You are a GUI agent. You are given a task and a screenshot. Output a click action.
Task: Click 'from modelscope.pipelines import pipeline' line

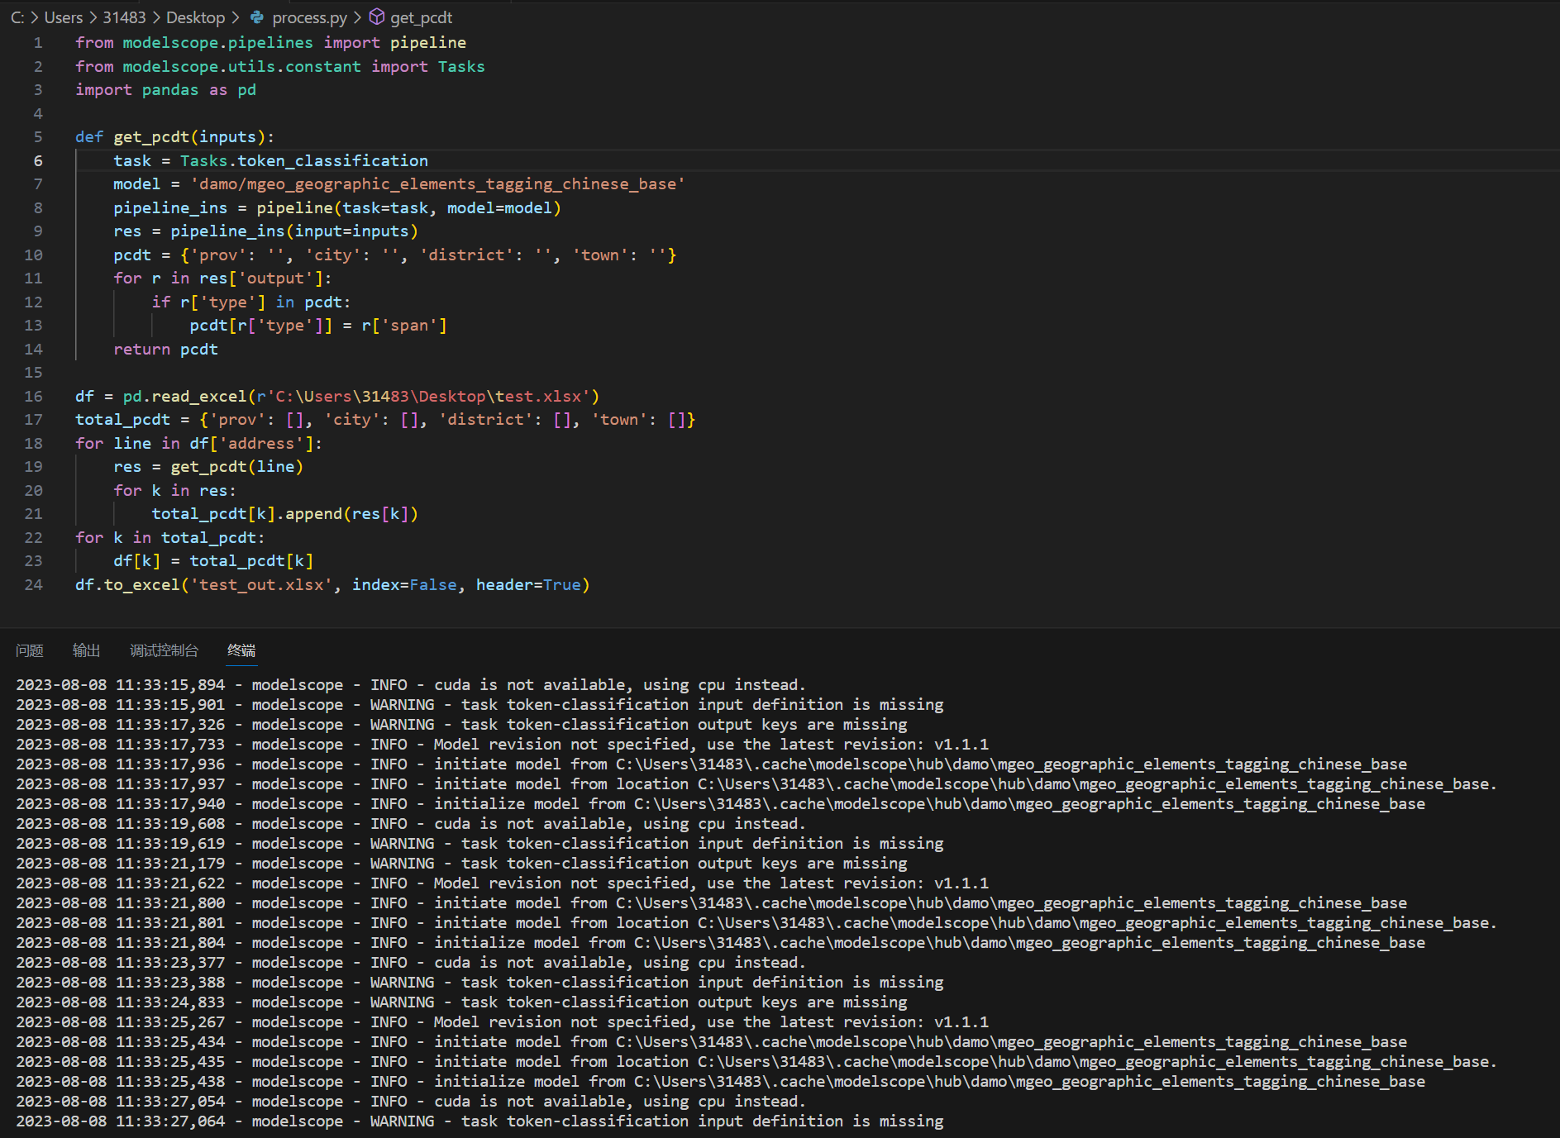tap(271, 43)
